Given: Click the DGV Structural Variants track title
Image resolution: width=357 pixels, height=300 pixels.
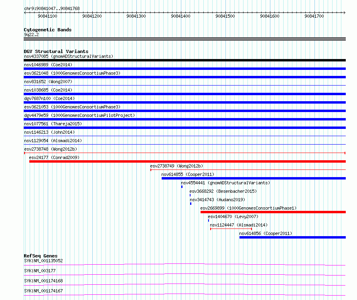Looking at the screenshot, I should tap(56, 51).
